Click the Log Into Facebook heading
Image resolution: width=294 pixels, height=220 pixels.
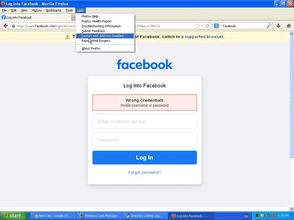(145, 85)
